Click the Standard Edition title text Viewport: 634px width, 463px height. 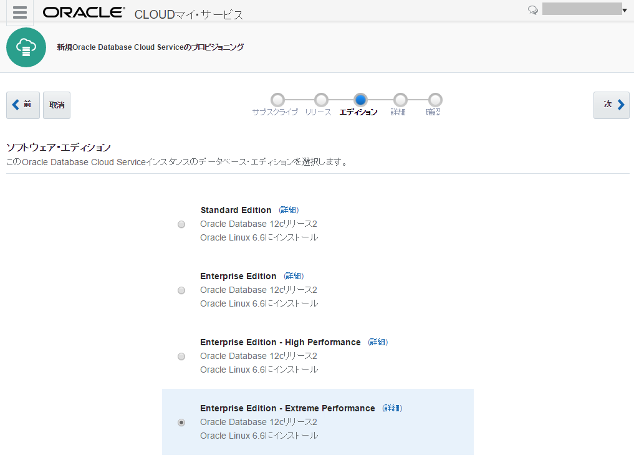click(236, 210)
